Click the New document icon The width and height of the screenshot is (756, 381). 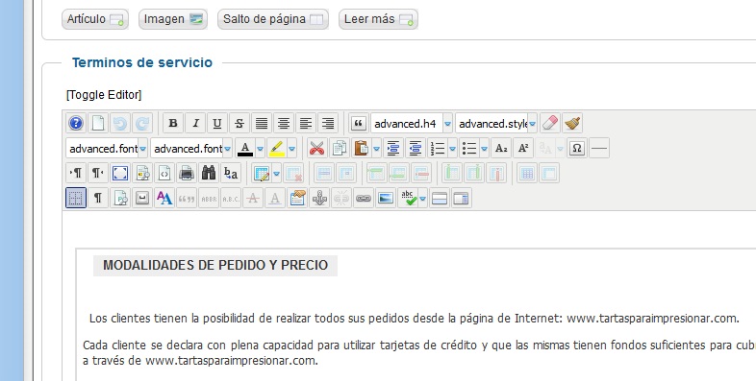98,124
